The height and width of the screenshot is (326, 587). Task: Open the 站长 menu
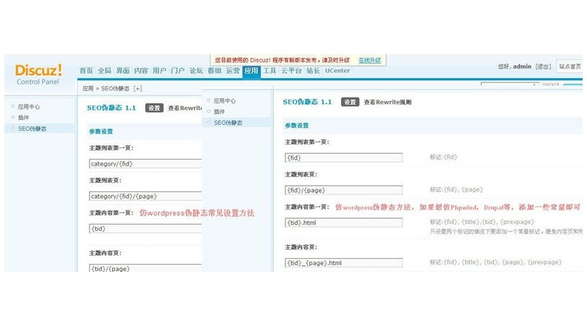[x=313, y=70]
